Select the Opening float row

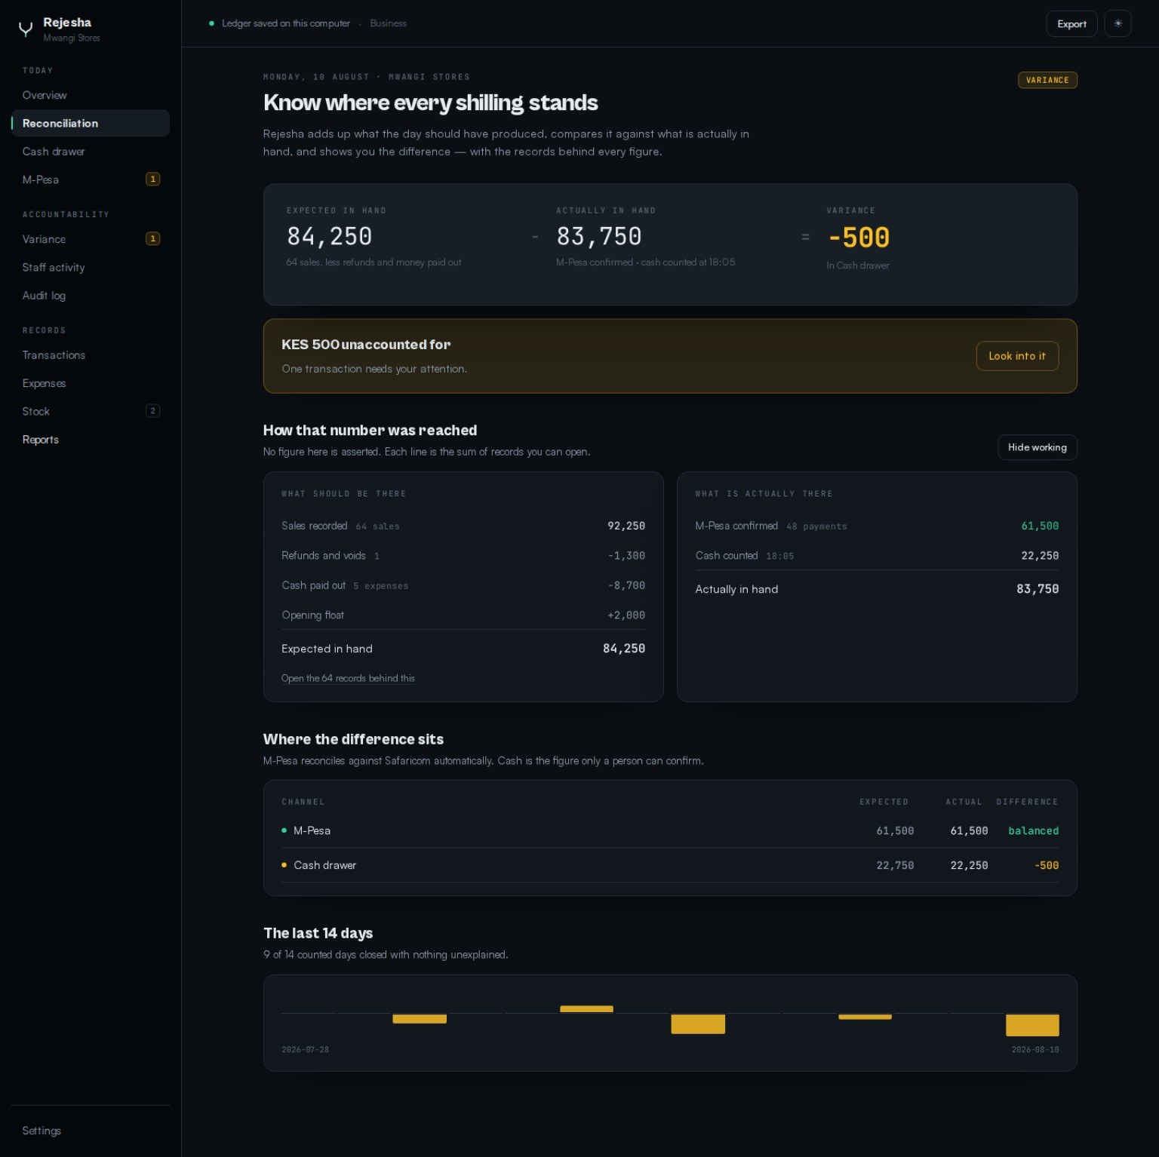463,615
